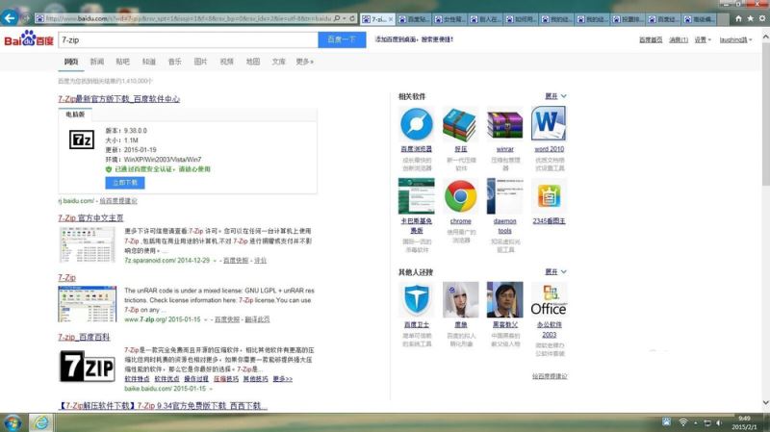This screenshot has width=770, height=432.
Task: Click the search box containing 7-zip
Action: tap(188, 39)
